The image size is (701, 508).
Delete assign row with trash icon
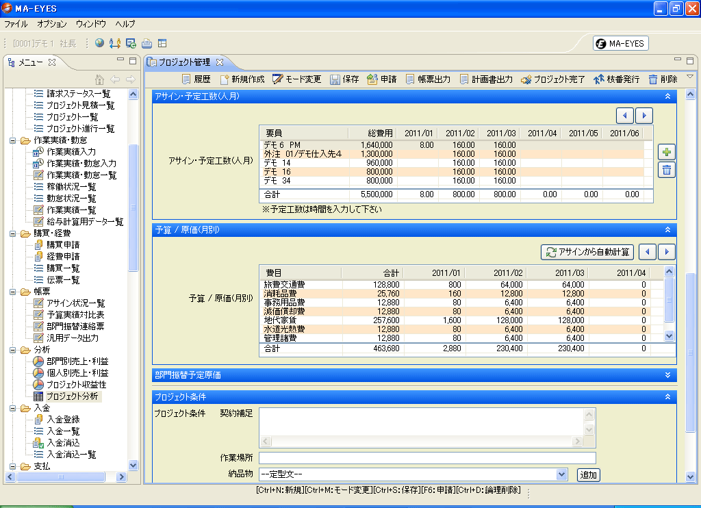coord(667,170)
